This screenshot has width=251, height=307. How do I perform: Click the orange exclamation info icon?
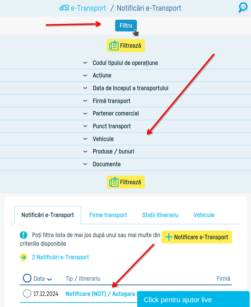(23, 235)
